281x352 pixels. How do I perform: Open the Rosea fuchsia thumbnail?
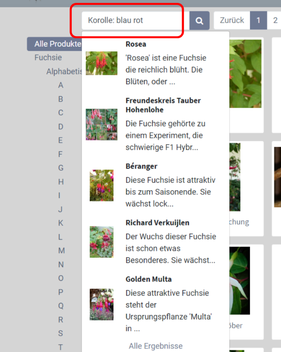tap(101, 63)
